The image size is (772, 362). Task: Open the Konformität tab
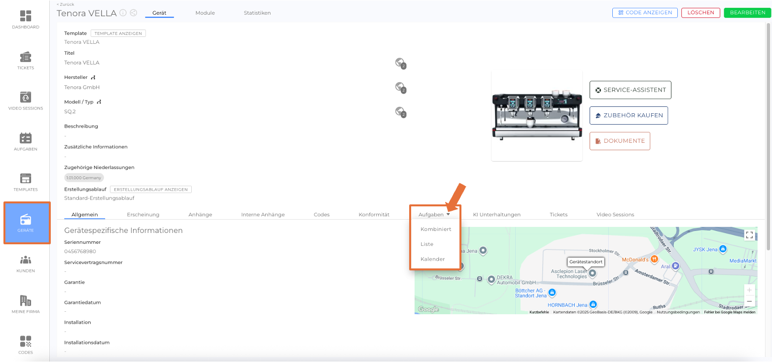[x=374, y=215]
